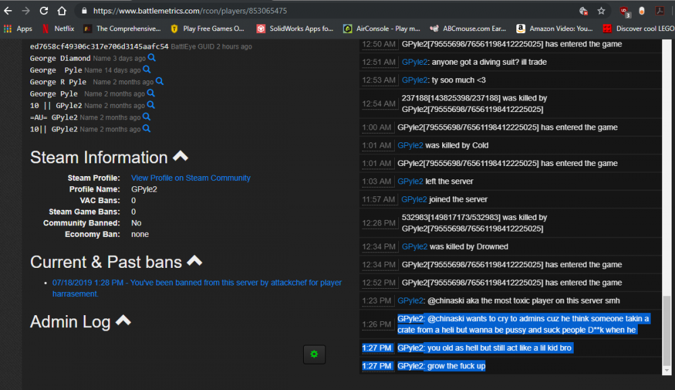675x390 pixels.
Task: Click search icon next to George Diamond
Action: (152, 59)
